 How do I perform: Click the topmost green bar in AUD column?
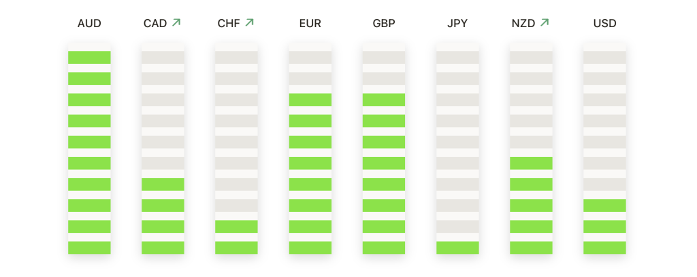coord(89,57)
